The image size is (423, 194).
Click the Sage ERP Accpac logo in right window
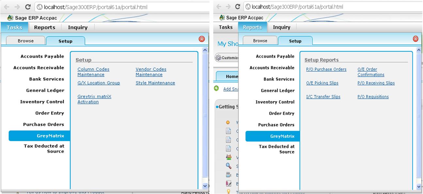[222, 18]
